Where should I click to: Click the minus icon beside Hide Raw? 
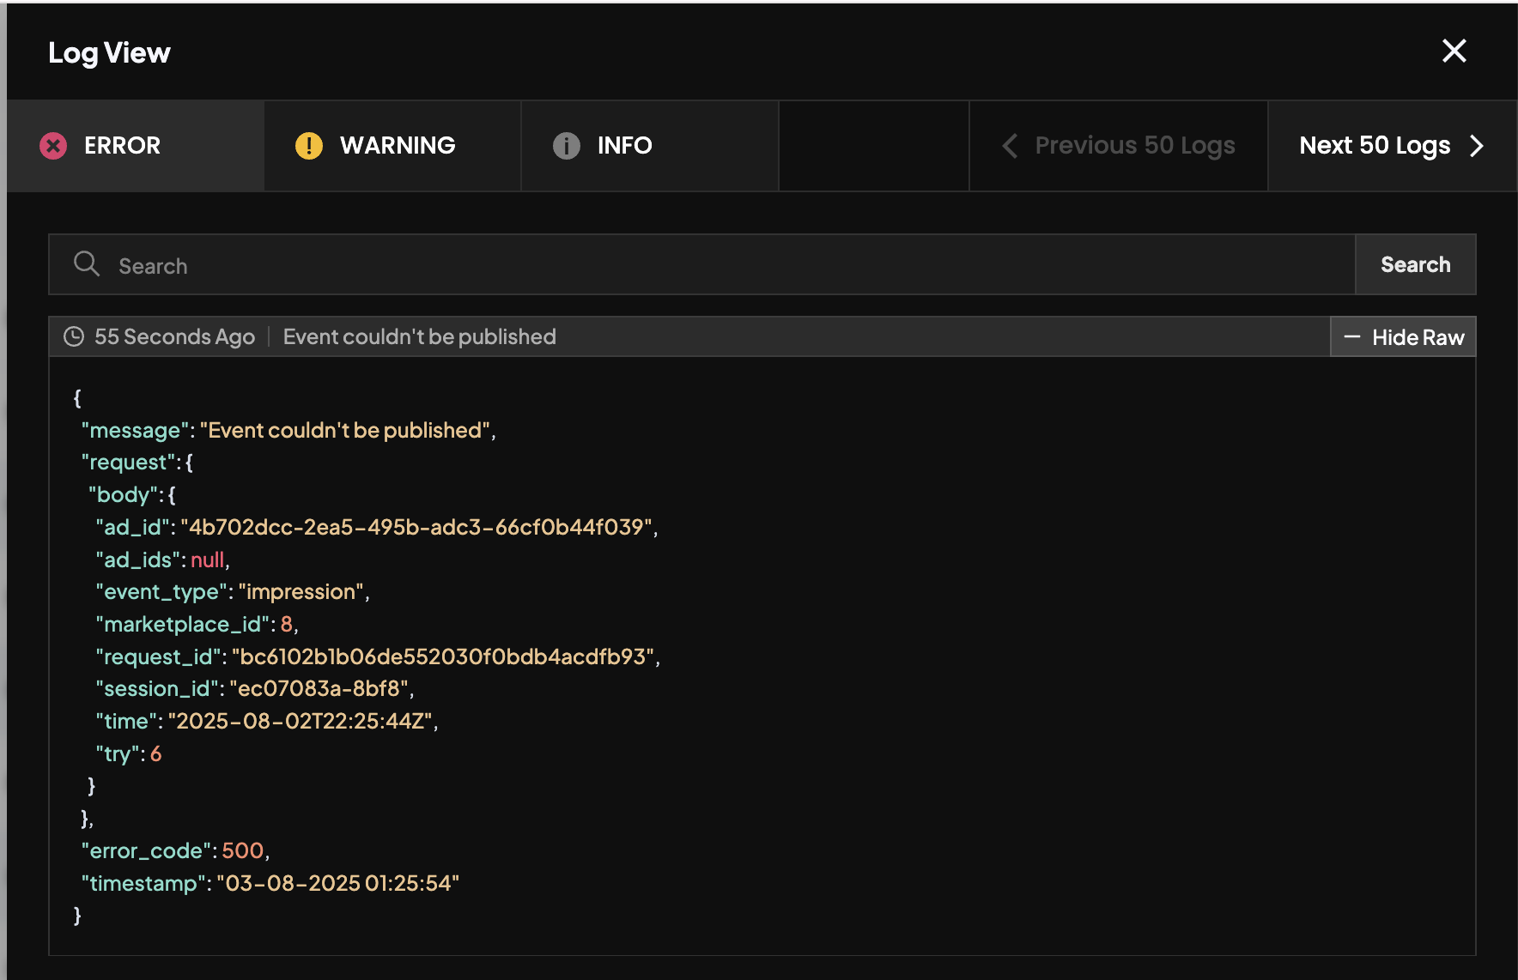click(x=1351, y=337)
